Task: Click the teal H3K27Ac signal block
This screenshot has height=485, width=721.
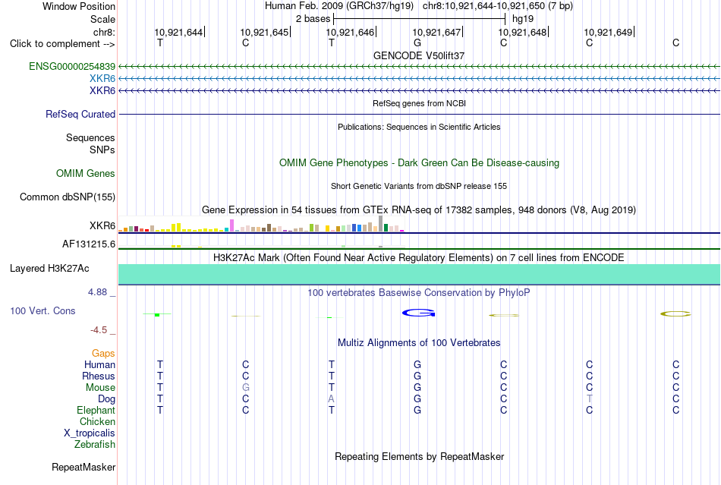Action: [419, 274]
